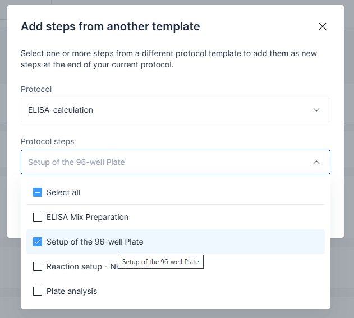Tick the Reaction setup checkbox
The width and height of the screenshot is (354, 318).
pyautogui.click(x=38, y=266)
